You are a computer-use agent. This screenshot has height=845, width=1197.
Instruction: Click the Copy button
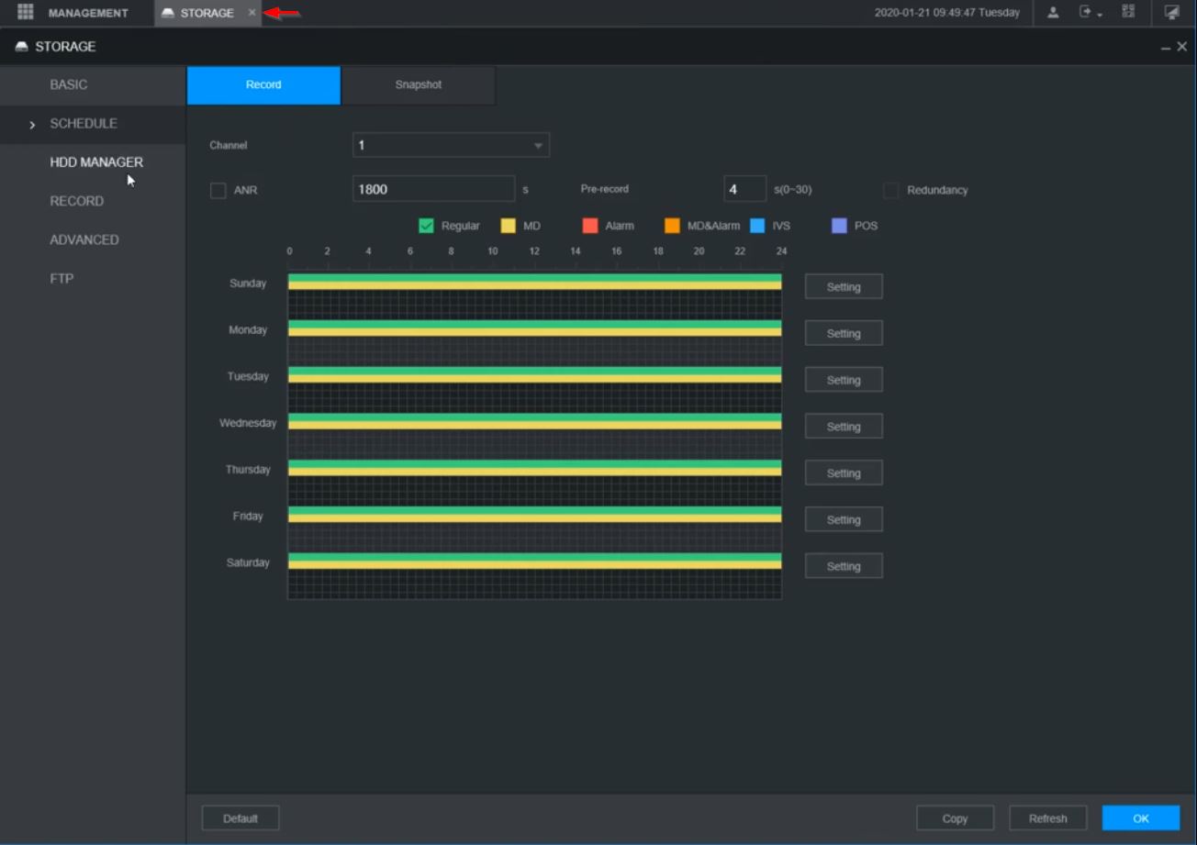(x=955, y=818)
